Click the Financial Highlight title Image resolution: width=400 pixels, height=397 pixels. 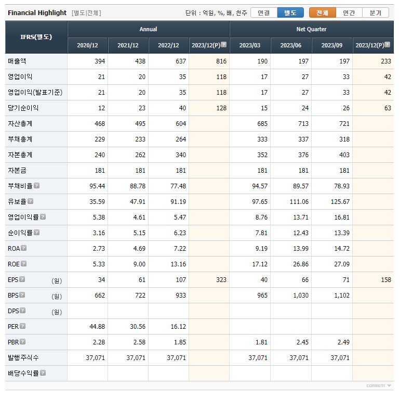37,13
